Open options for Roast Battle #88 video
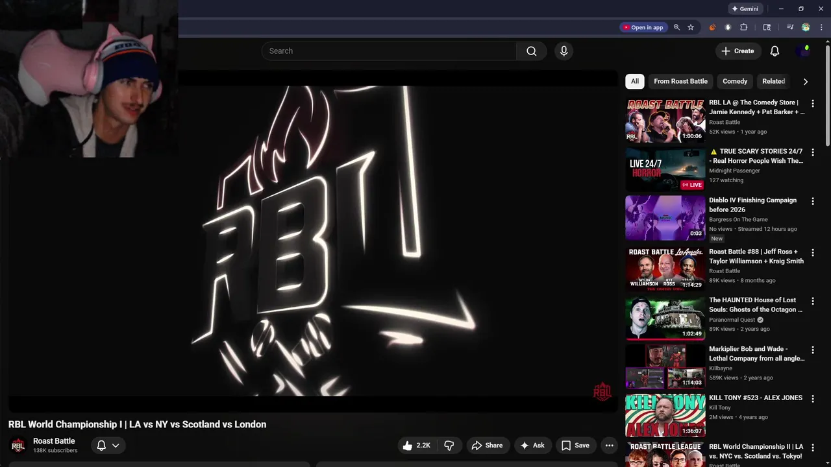Viewport: 831px width, 467px height. pos(812,252)
